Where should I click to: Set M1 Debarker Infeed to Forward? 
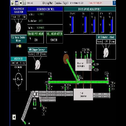pyautogui.click(x=112, y=42)
